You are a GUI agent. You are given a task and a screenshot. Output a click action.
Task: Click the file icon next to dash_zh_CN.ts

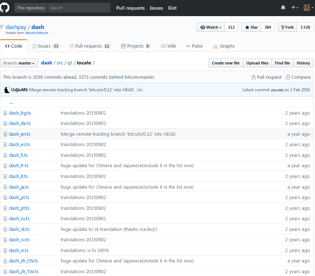(x=5, y=261)
